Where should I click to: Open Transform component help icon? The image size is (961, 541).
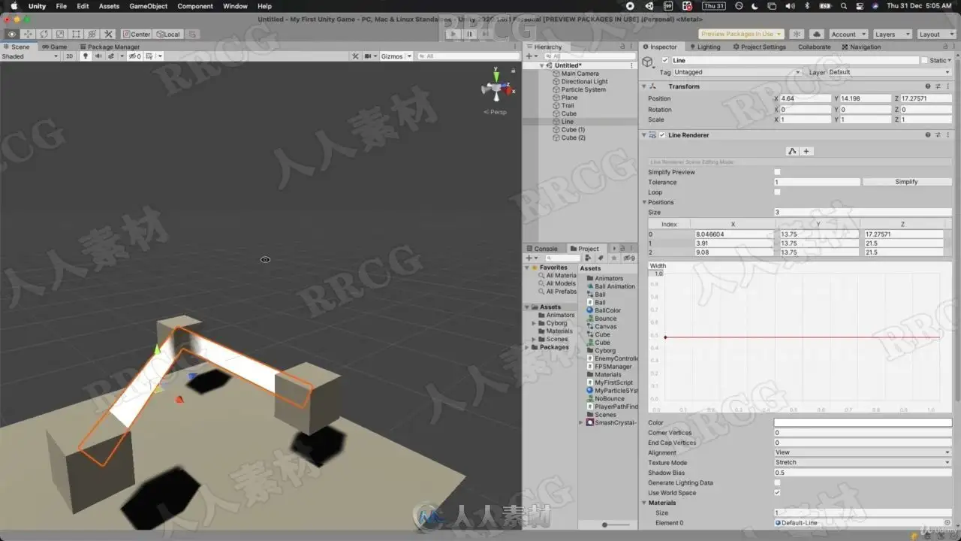point(928,86)
